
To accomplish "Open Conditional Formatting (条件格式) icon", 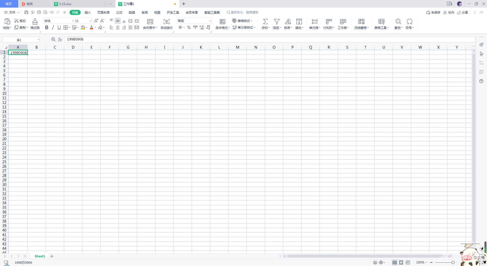I will point(222,22).
